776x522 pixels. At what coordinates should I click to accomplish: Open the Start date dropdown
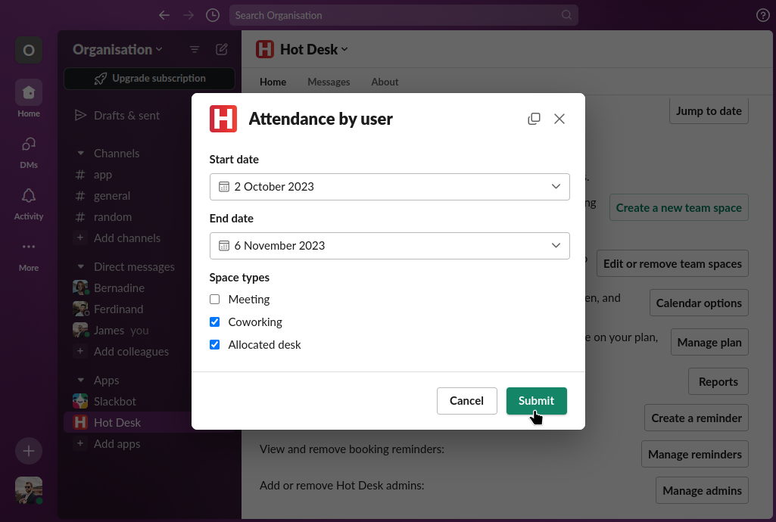[389, 187]
